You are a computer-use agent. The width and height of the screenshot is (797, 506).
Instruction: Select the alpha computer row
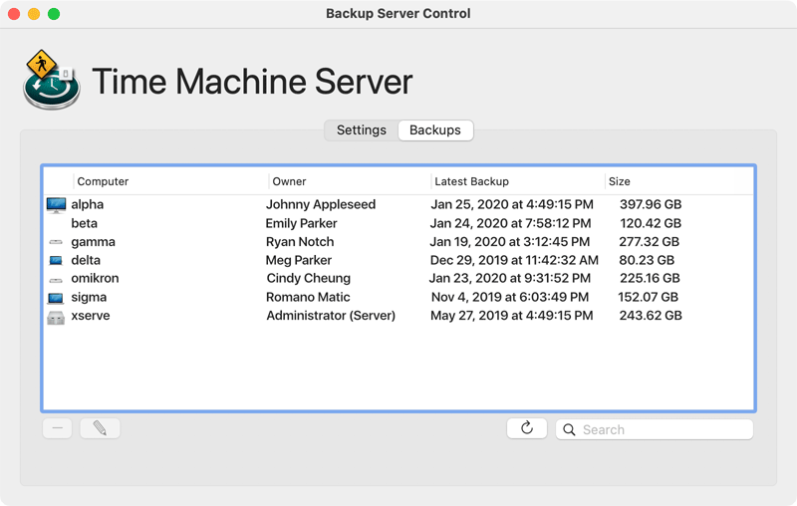coord(398,205)
